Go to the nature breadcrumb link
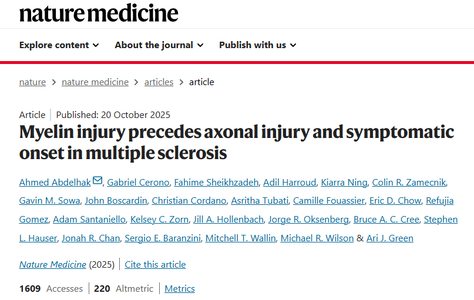Viewport: 474px width, 300px height. coord(32,82)
